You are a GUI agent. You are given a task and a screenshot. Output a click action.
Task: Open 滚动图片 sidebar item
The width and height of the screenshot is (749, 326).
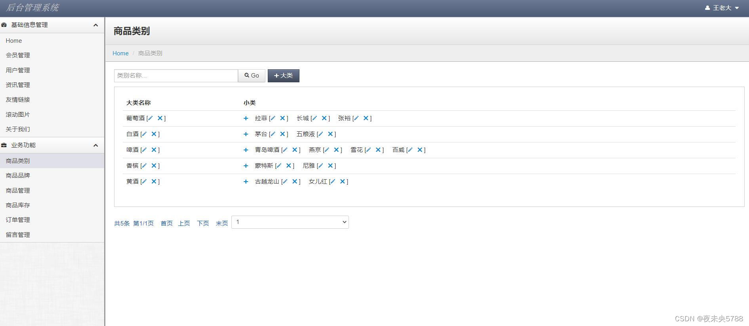click(x=52, y=115)
